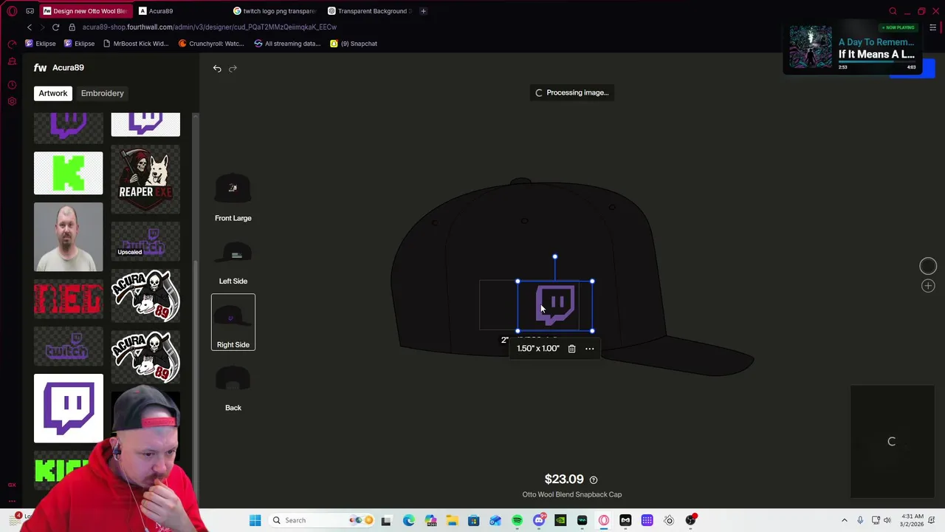
Task: Open a new browser tab
Action: pyautogui.click(x=423, y=11)
